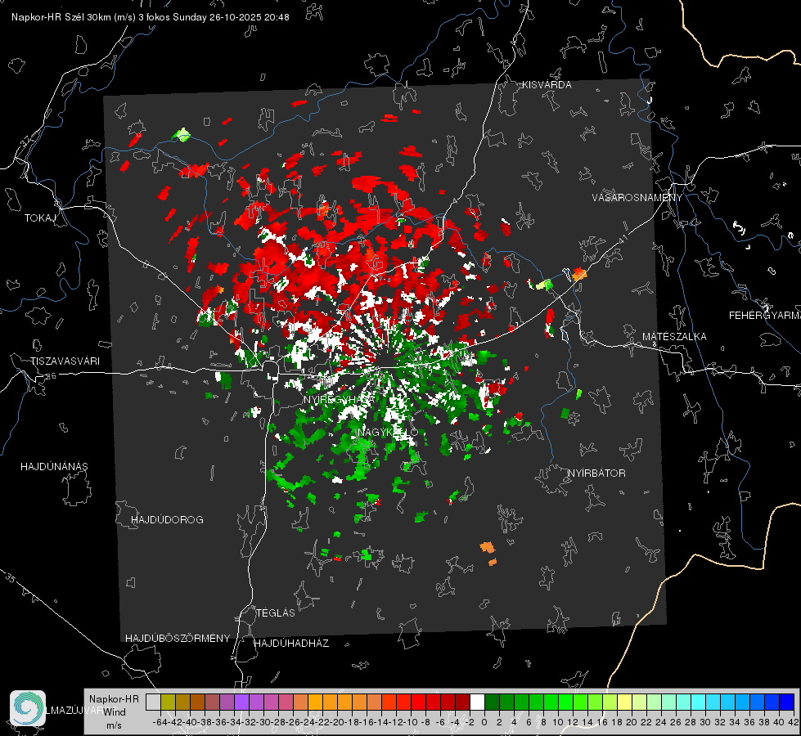801x736 pixels.
Task: Select the TISZAVASVÁRI town label
Action: [65, 361]
